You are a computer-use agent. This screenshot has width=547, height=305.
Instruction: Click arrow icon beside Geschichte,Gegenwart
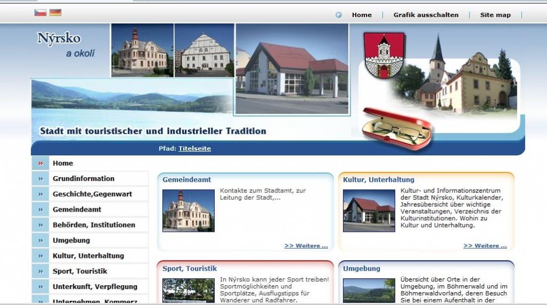click(41, 194)
